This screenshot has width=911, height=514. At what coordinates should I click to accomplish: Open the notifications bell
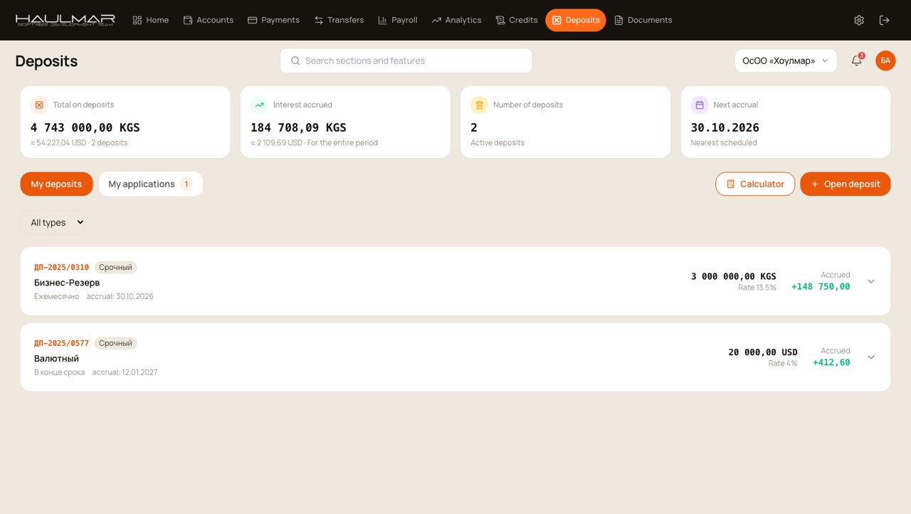coord(857,61)
